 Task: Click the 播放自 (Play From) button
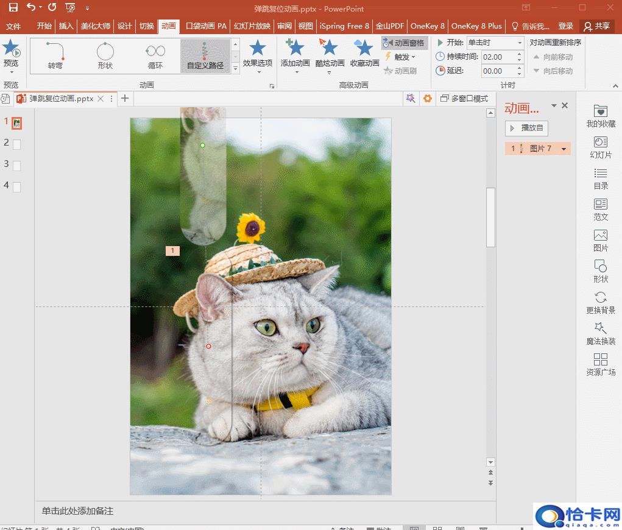tap(527, 128)
